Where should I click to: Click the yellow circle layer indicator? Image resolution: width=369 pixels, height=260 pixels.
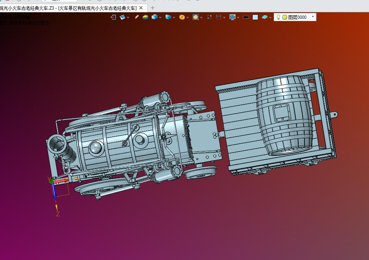tap(285, 17)
